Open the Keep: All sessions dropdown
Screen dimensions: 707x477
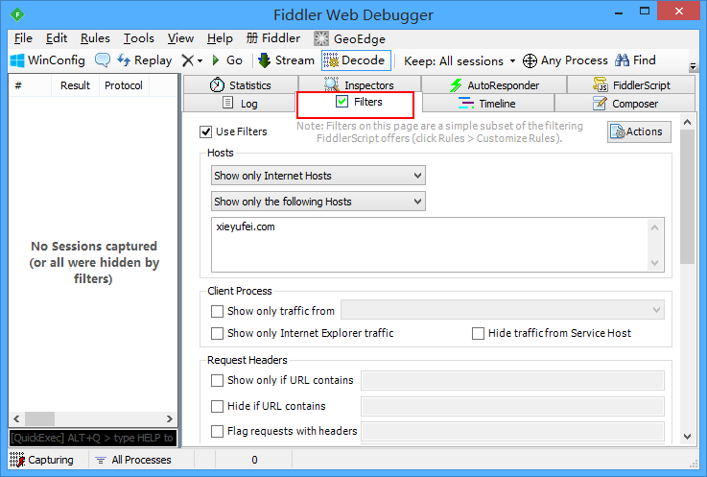coord(460,60)
